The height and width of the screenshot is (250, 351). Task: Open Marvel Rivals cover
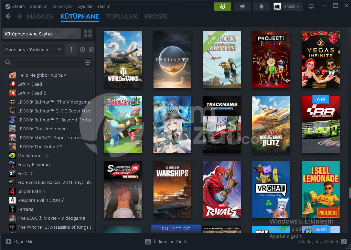[222, 189]
